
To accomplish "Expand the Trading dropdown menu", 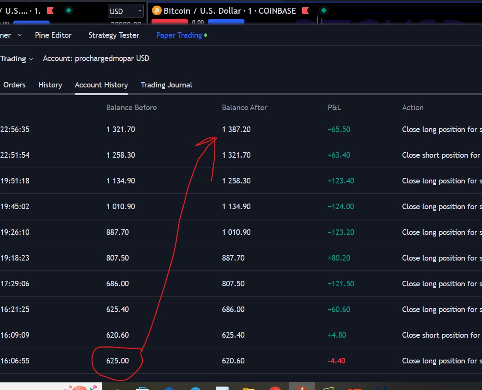I will coord(17,58).
